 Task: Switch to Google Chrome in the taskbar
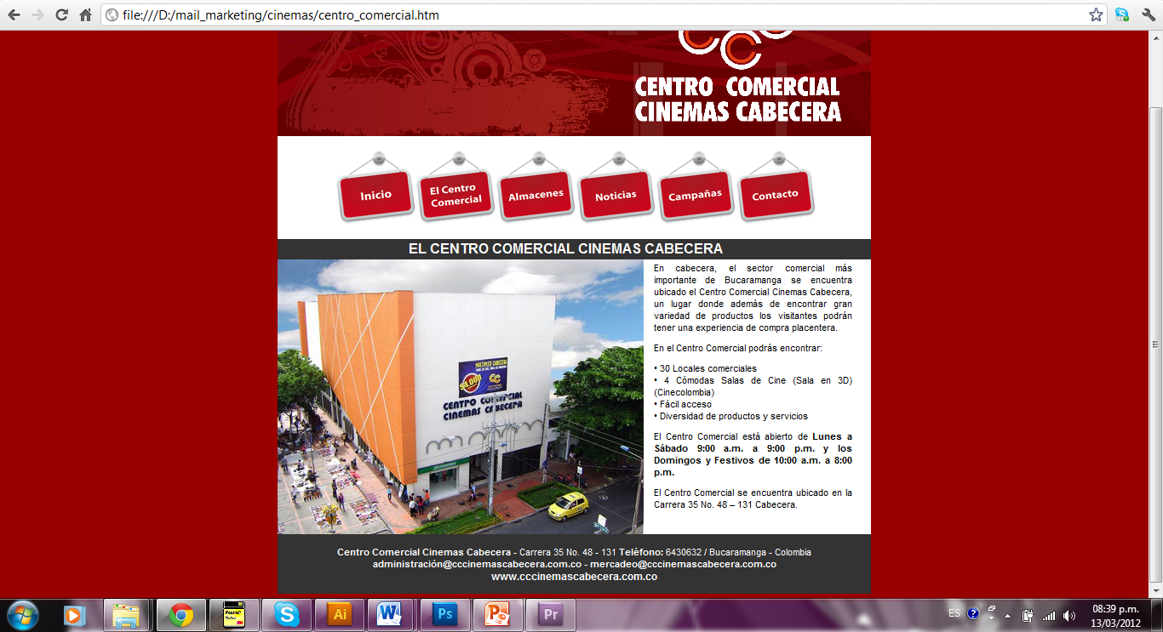(180, 614)
